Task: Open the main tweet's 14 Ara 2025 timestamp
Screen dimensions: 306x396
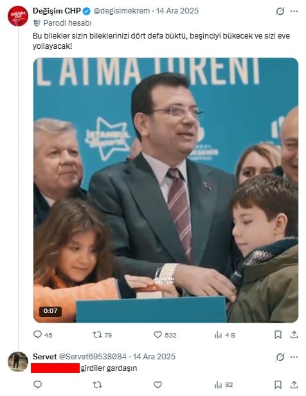Action: coord(177,11)
